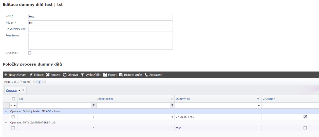Select all rows via header checkbox
This screenshot has width=319, height=137.
(14, 99)
